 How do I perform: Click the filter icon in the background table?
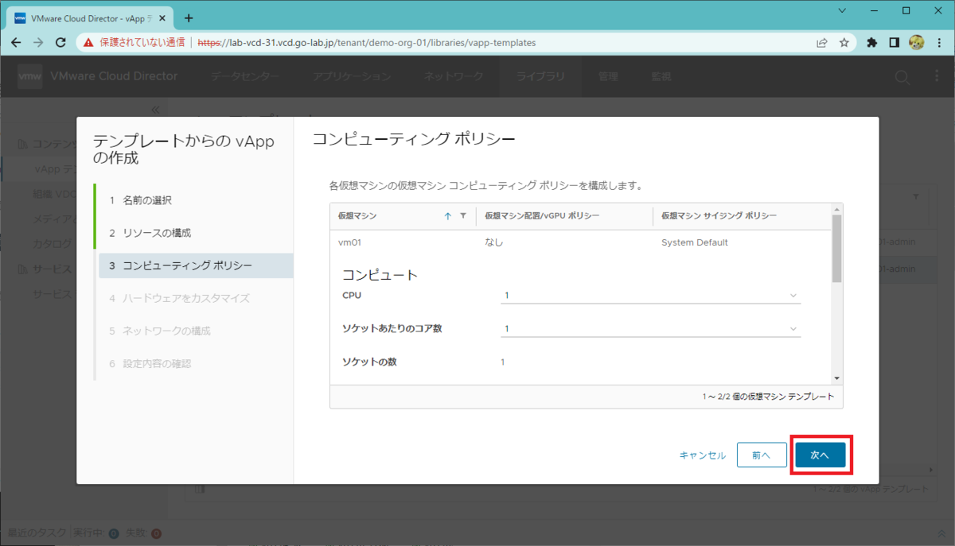click(915, 196)
